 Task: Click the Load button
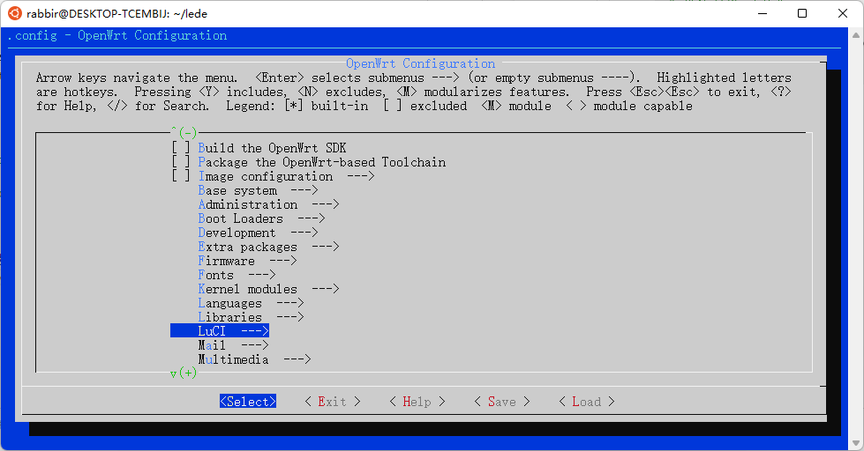[587, 402]
